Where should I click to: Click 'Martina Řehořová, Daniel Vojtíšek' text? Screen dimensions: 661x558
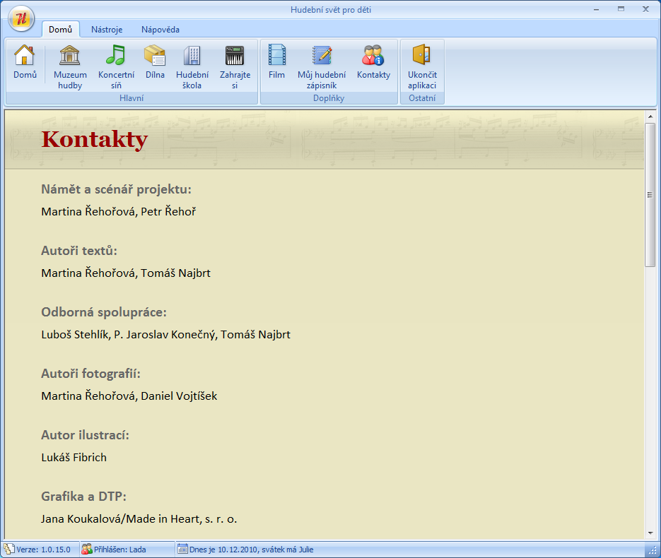(129, 396)
